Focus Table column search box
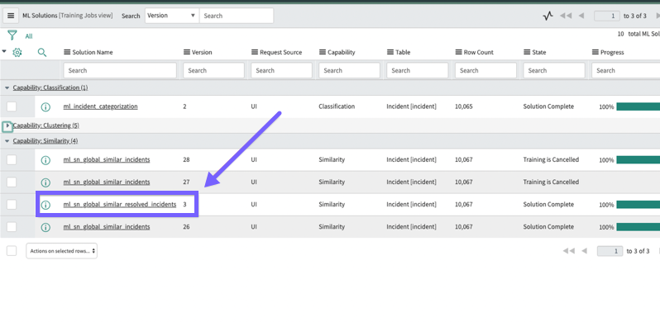 (418, 70)
